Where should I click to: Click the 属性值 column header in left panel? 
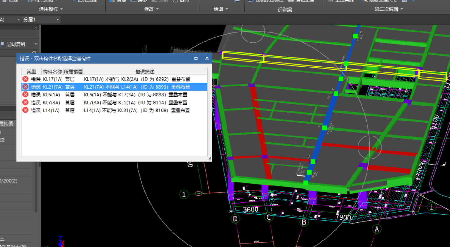click(7, 124)
